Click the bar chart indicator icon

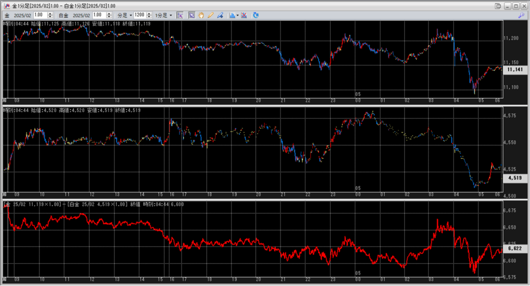[x=232, y=16]
